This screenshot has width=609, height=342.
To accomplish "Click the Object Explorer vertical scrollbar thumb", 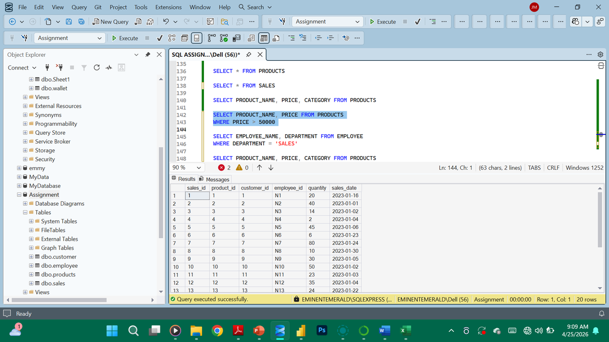I will click(162, 193).
